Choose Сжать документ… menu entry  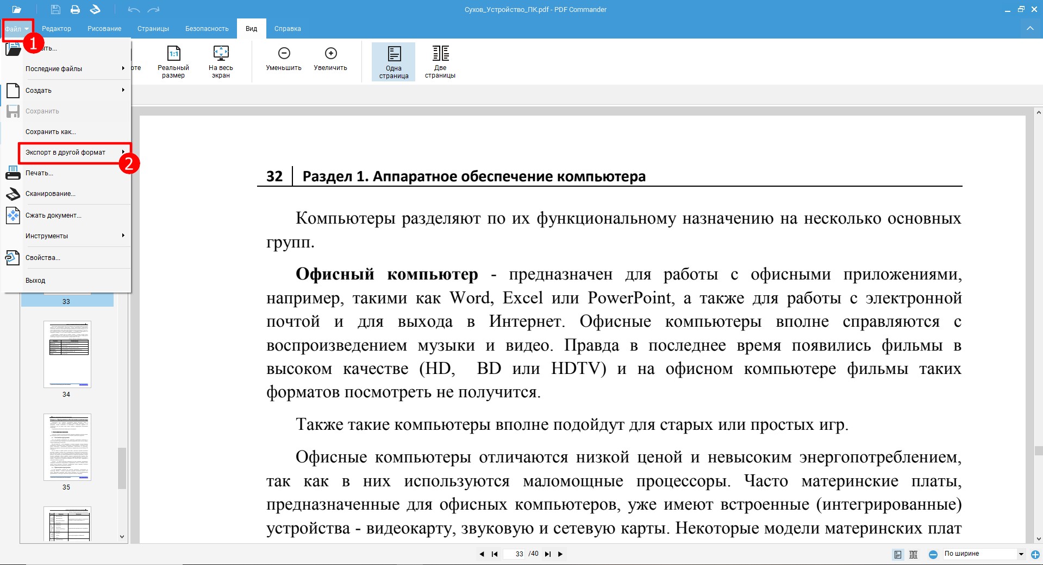tap(67, 215)
